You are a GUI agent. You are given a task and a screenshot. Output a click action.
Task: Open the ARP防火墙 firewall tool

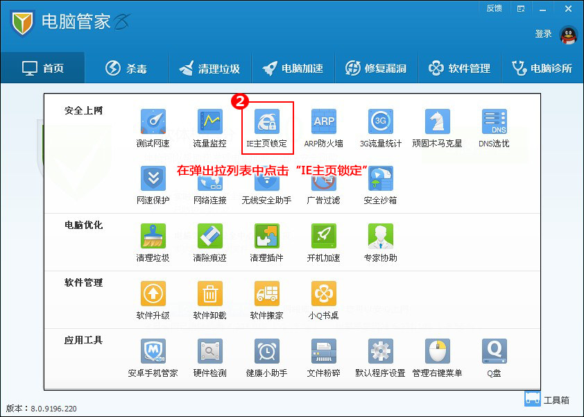point(324,128)
